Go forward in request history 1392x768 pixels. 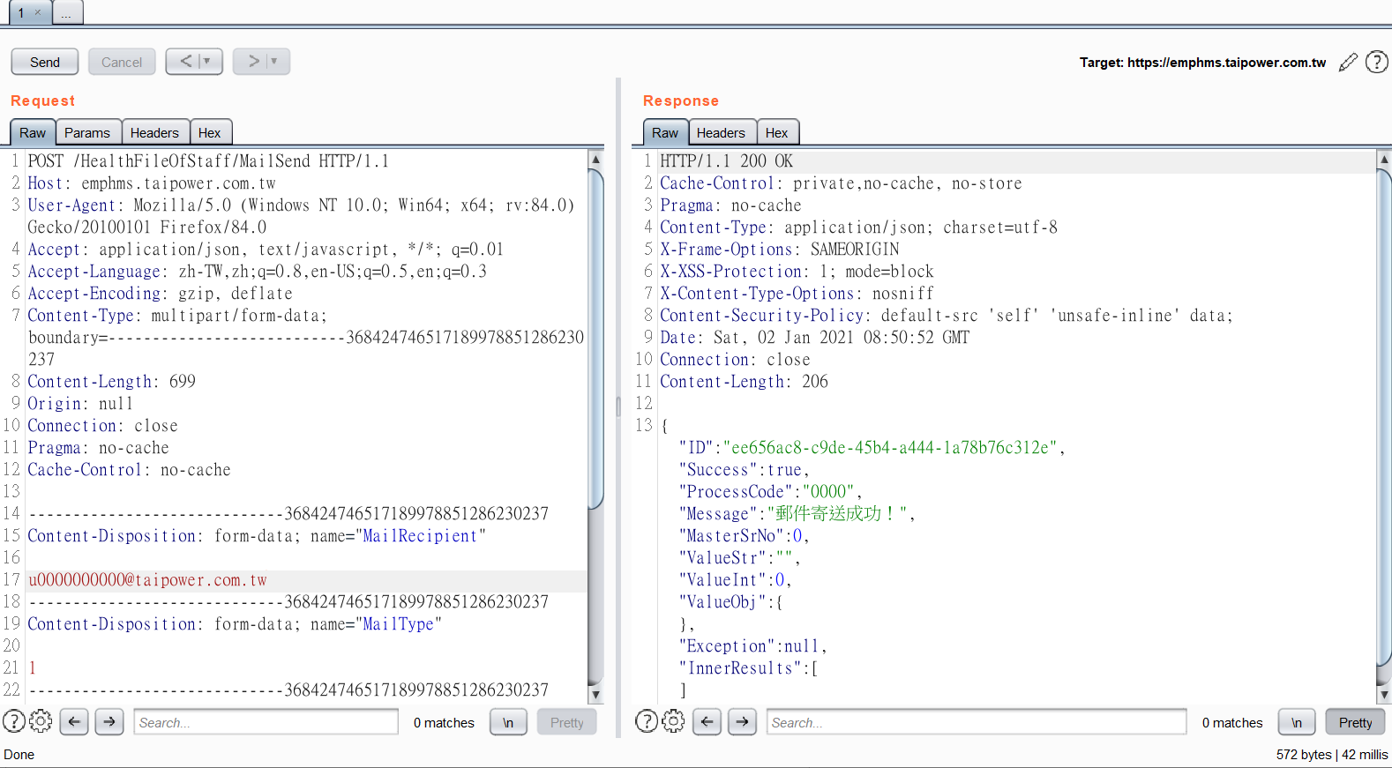coord(253,61)
